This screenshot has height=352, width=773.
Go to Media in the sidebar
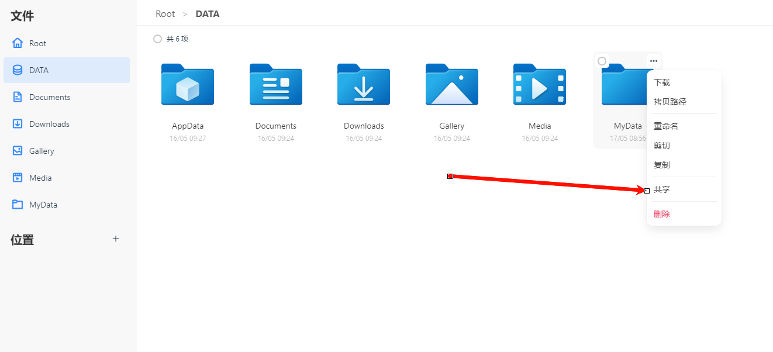click(x=40, y=178)
